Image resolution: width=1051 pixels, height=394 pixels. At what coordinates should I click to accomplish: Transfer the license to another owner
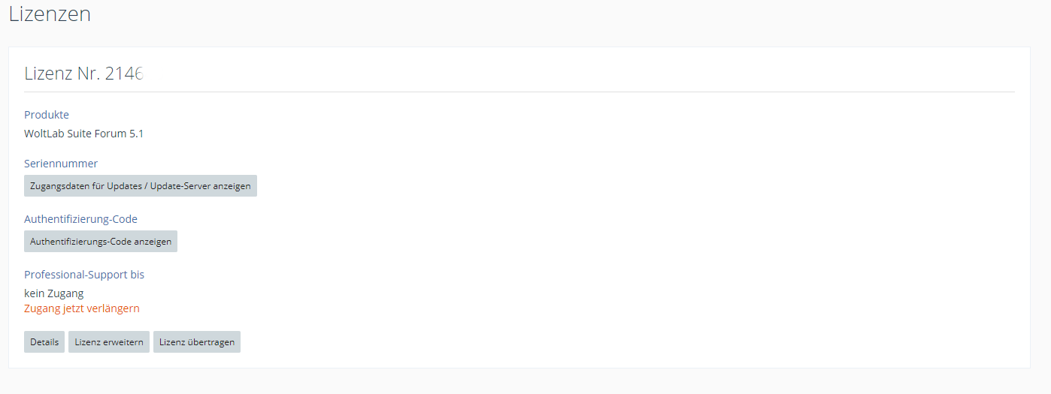[x=197, y=342]
